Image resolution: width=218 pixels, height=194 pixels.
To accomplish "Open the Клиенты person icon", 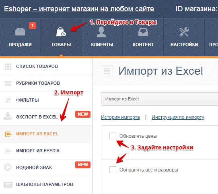I will [x=101, y=32].
